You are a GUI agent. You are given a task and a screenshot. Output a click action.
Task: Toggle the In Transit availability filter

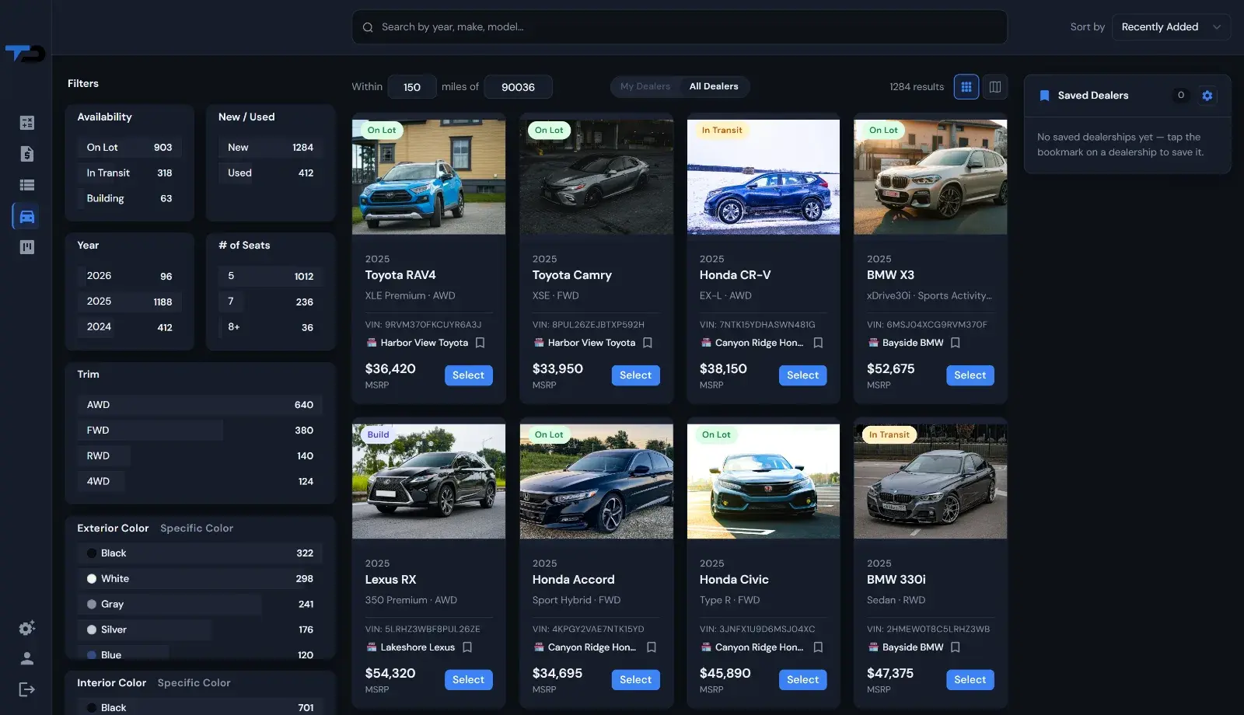129,173
